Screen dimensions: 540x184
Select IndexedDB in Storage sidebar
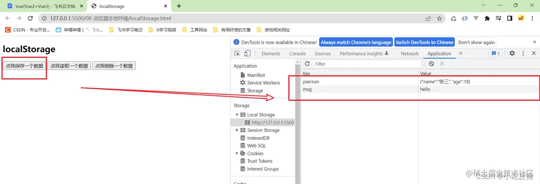258,138
